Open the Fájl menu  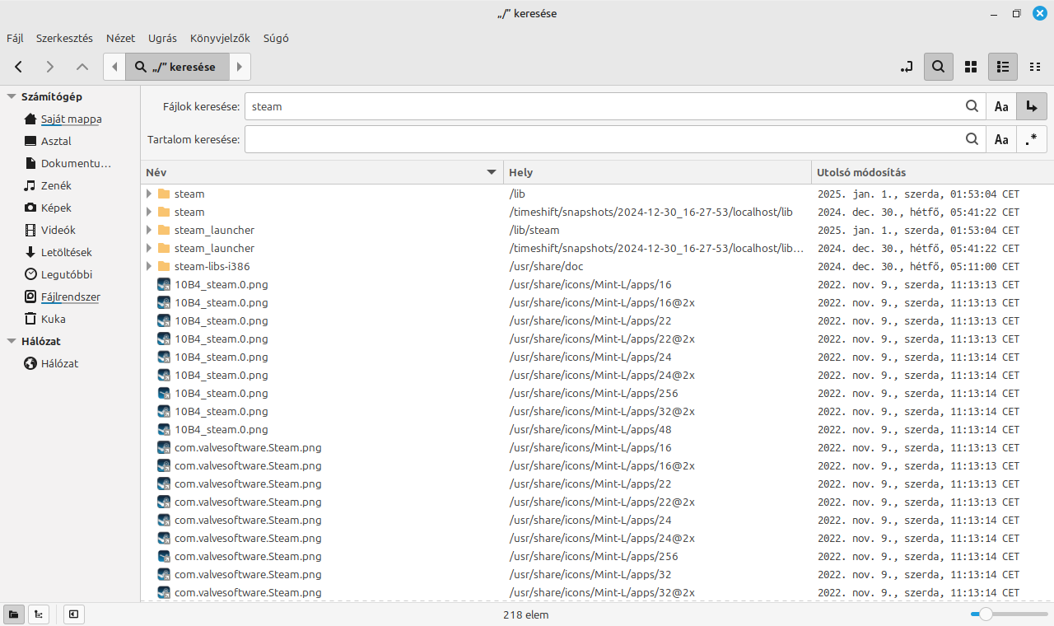click(x=15, y=38)
